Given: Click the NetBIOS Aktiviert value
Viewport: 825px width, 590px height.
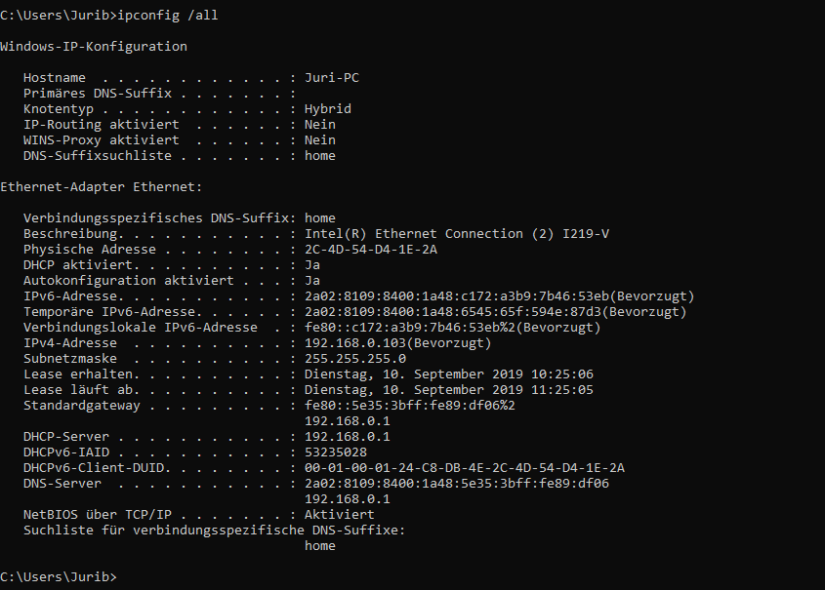Looking at the screenshot, I should tap(340, 515).
